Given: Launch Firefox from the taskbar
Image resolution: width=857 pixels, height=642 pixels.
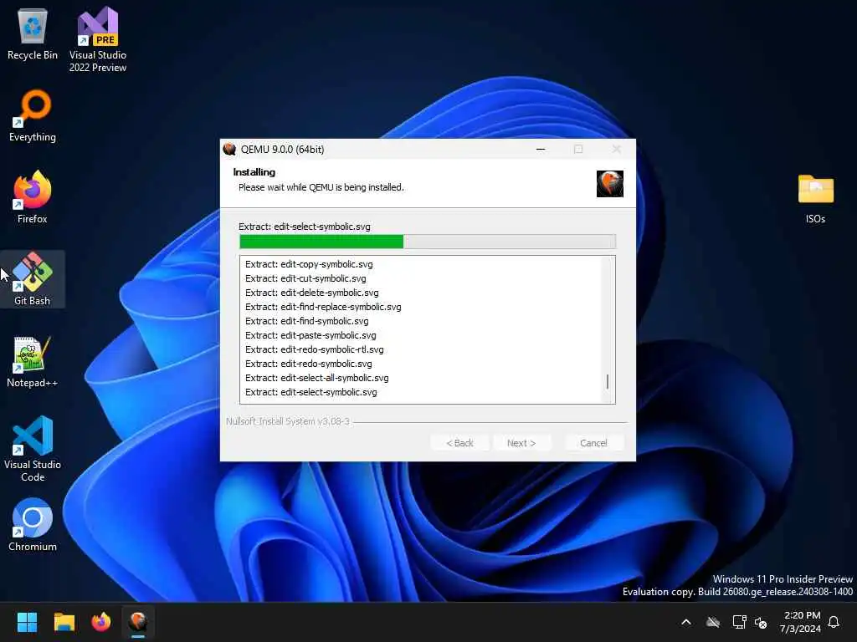Looking at the screenshot, I should coord(101,622).
